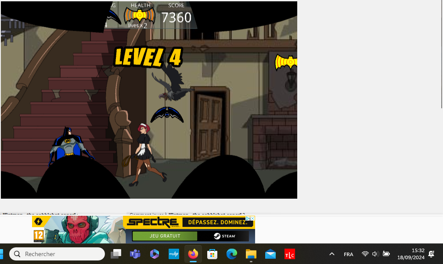Open Microsoft Store from the taskbar
The height and width of the screenshot is (264, 443).
tap(212, 254)
